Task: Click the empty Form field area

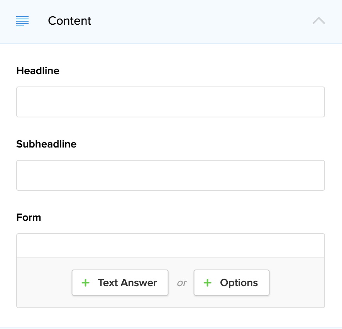Action: [x=170, y=246]
